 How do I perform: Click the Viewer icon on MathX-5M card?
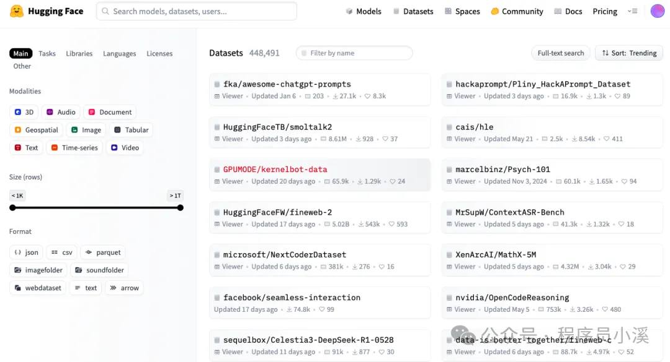coord(449,267)
